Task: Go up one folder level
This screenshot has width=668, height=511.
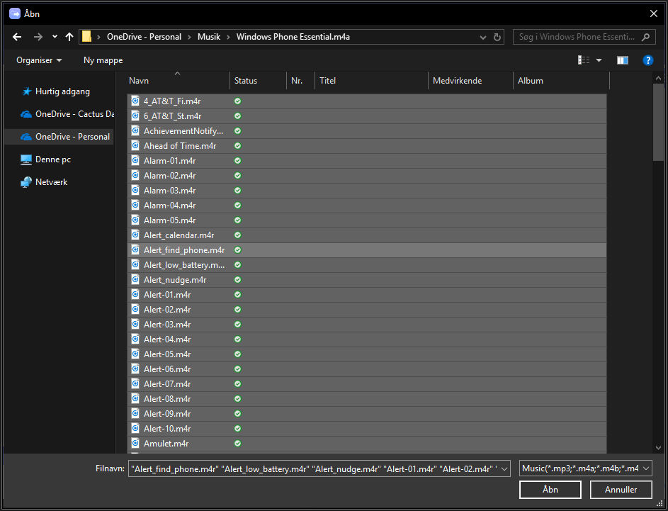Action: [69, 37]
